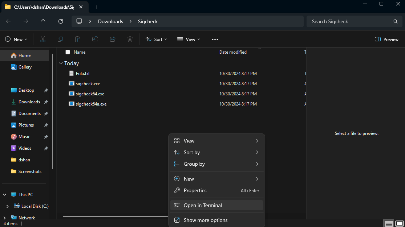Click the Search Sigcheck input field

point(349,21)
